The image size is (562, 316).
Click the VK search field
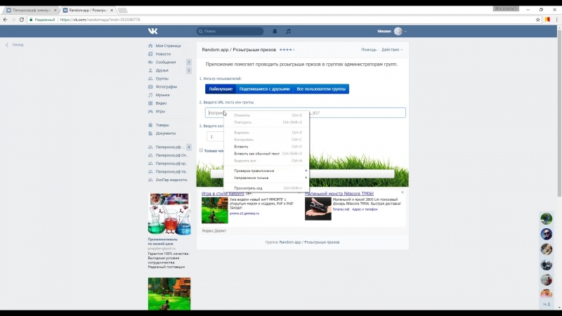click(228, 31)
